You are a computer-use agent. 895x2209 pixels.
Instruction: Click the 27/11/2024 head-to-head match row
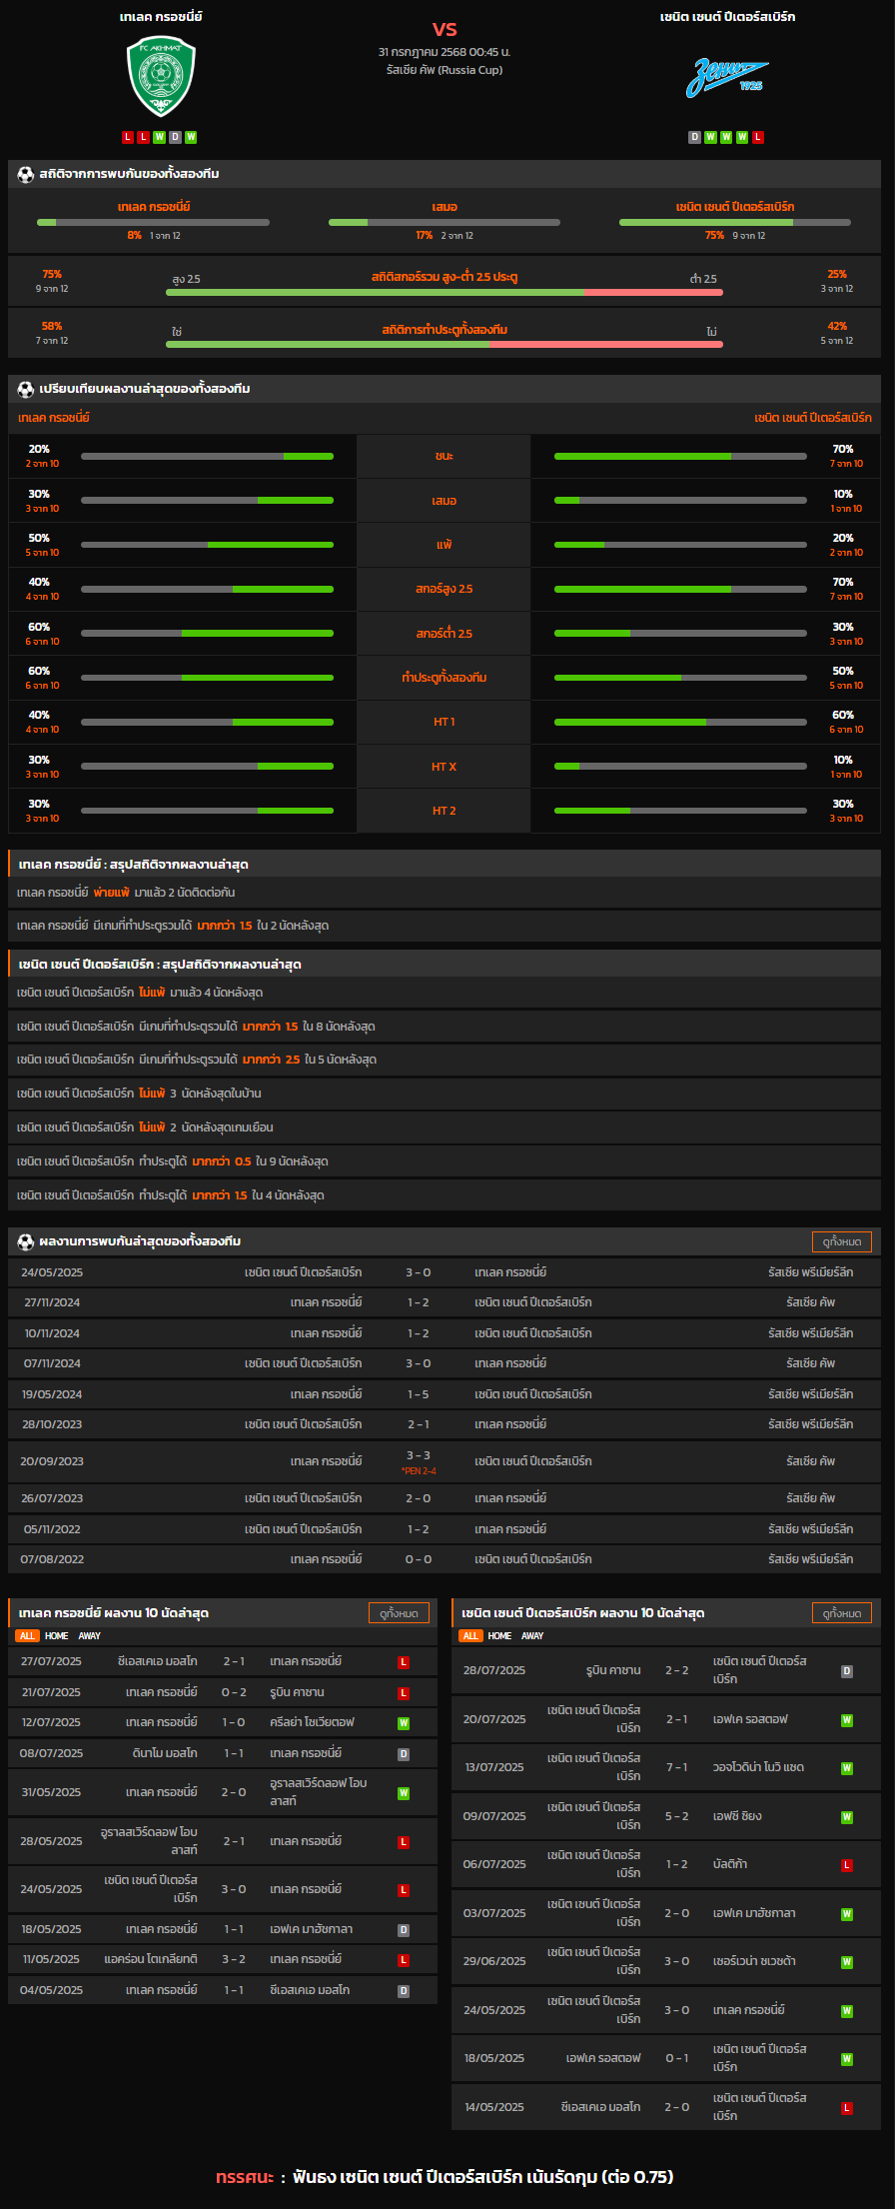pyautogui.click(x=445, y=1303)
